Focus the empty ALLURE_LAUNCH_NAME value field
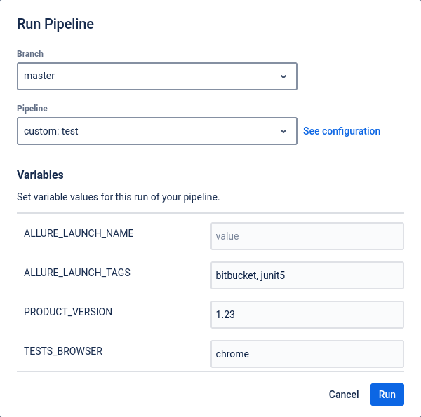Image resolution: width=421 pixels, height=417 pixels. pyautogui.click(x=307, y=236)
